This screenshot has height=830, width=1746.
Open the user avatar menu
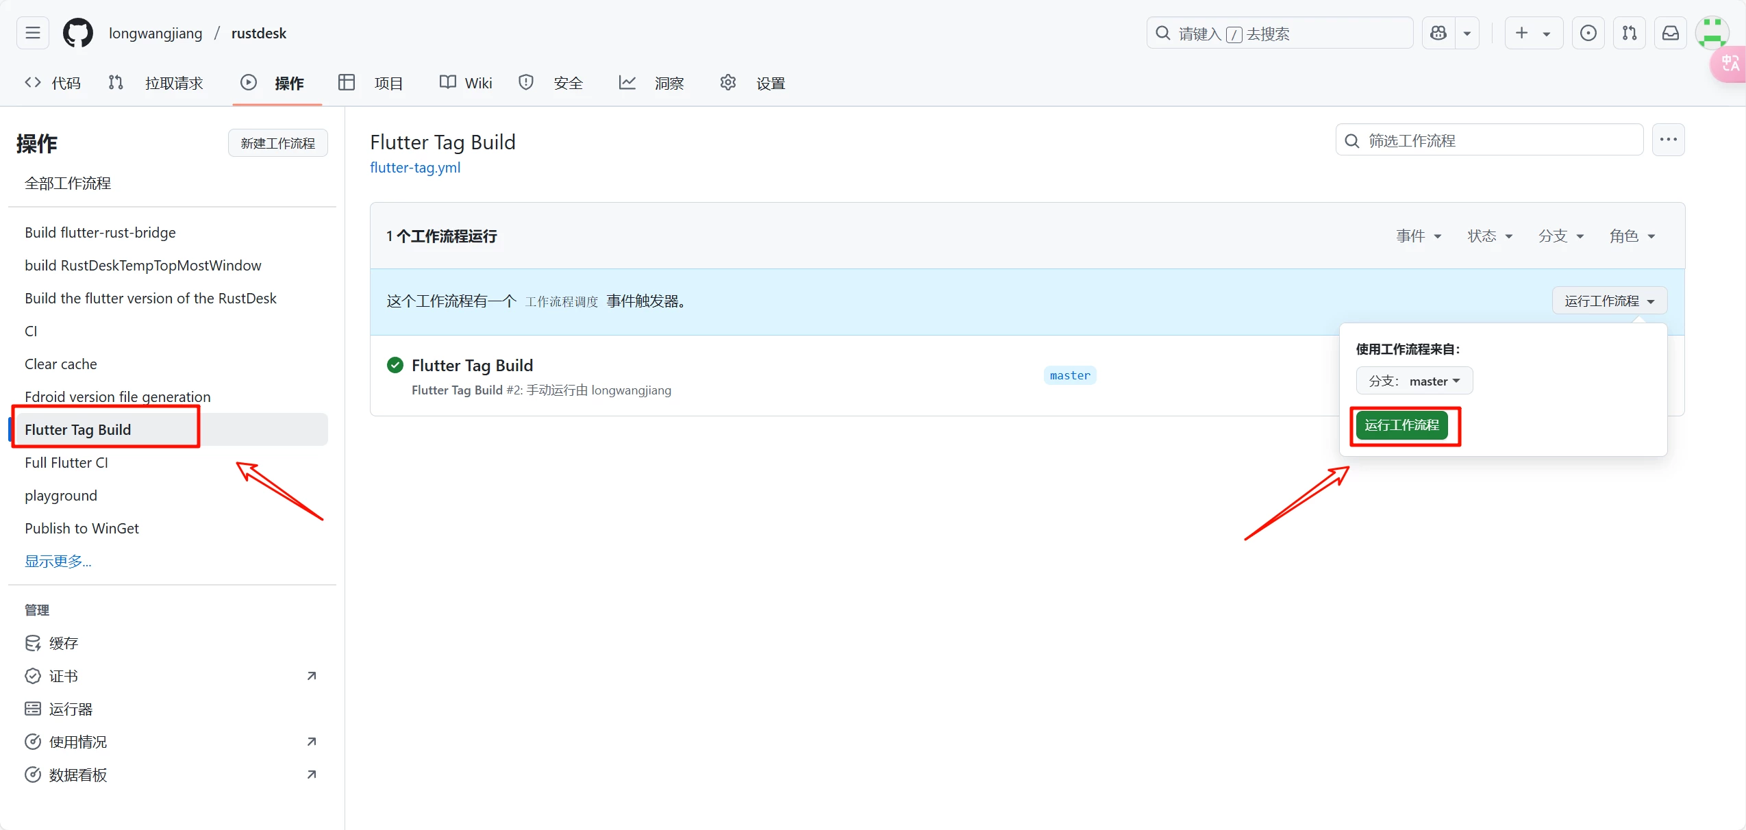(1711, 32)
